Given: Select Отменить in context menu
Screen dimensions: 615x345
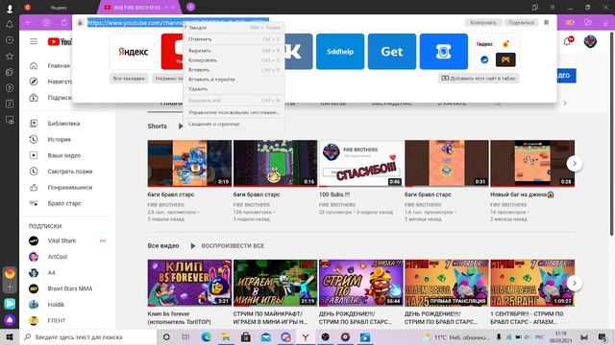Looking at the screenshot, I should [234, 39].
